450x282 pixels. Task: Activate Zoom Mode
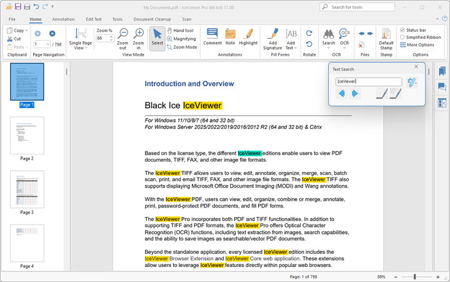pos(182,47)
